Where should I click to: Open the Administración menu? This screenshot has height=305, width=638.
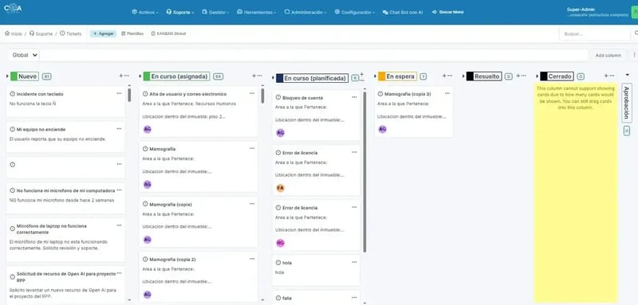[x=305, y=13]
